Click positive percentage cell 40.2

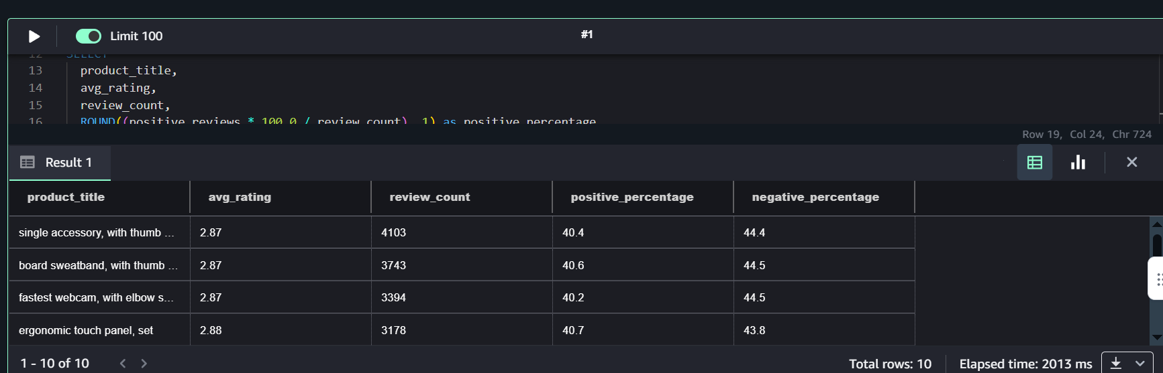click(643, 297)
